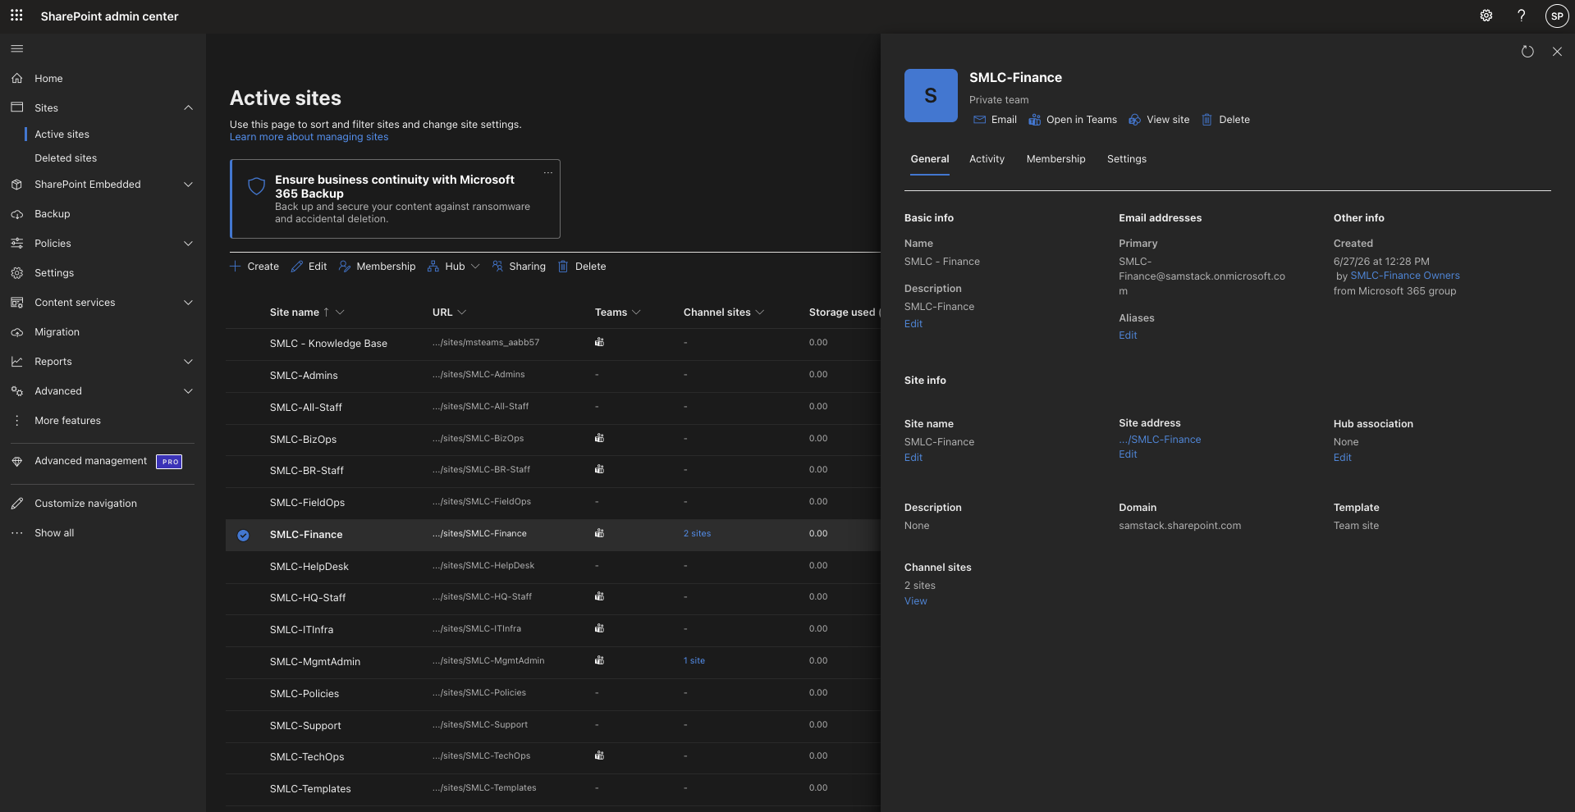Expand the Reports section
Viewport: 1575px width, 812px height.
click(x=188, y=362)
